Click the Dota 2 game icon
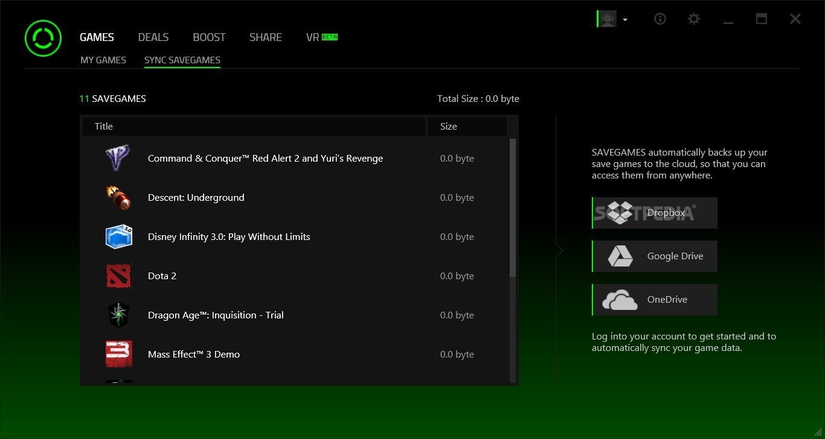 pos(118,276)
